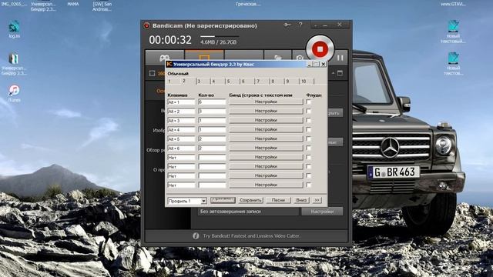Enable flood checkbox for Alt+4 row
Image resolution: width=493 pixels, height=277 pixels.
(308, 129)
